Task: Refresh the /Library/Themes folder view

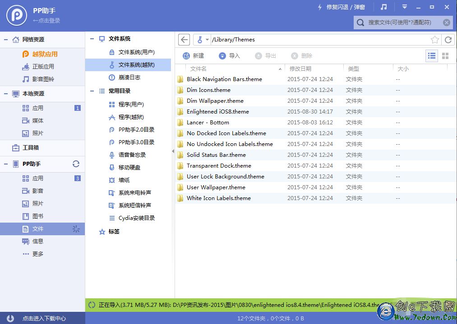Action: point(448,40)
